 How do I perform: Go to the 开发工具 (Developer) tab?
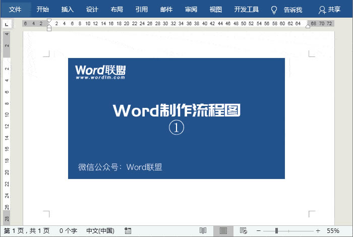(x=247, y=10)
